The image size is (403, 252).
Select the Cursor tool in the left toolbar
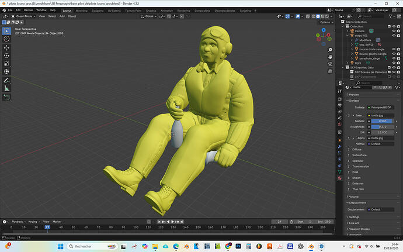pyautogui.click(x=6, y=38)
